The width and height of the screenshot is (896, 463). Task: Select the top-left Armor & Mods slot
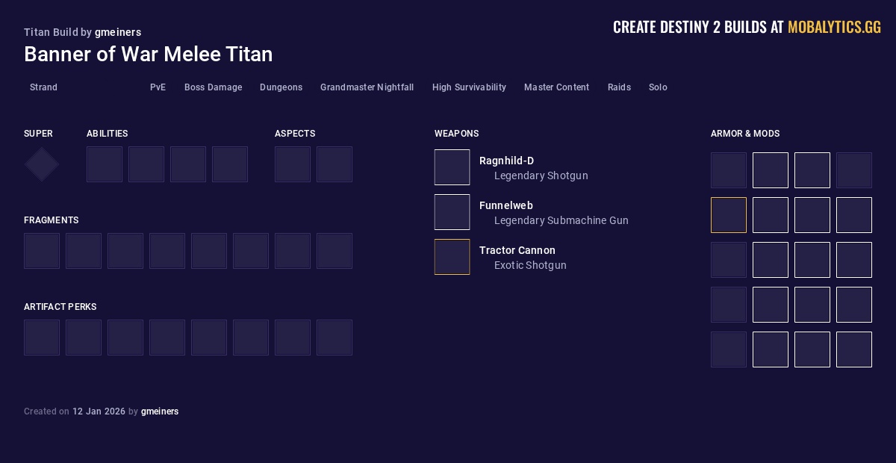729,170
